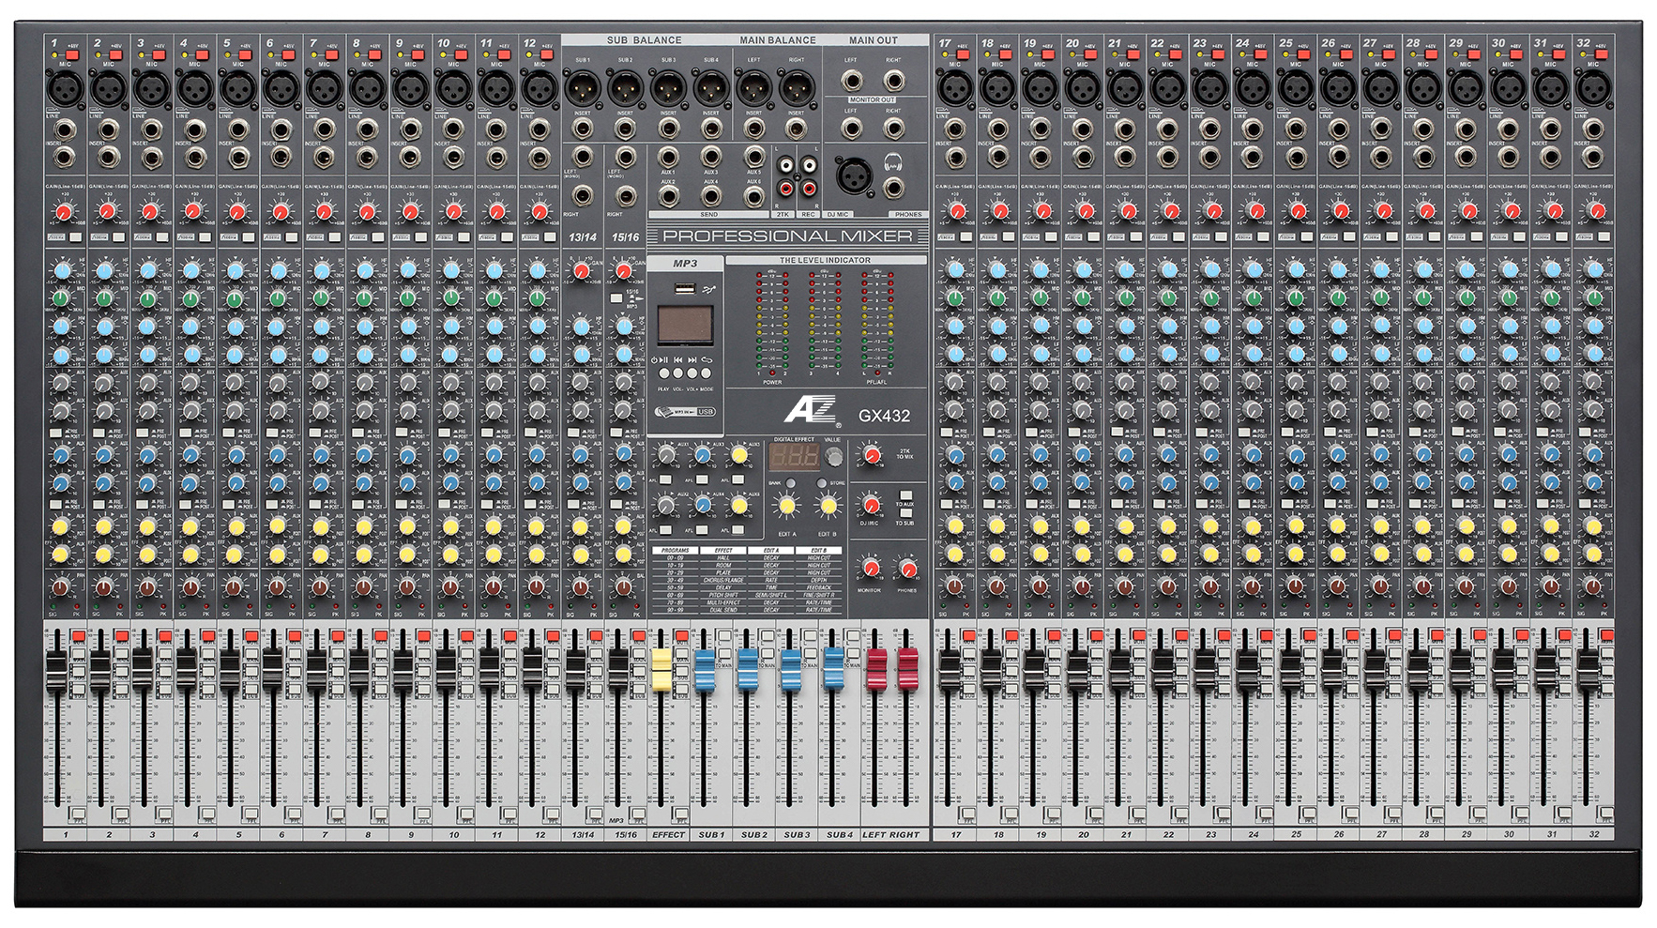
Task: Mute the EFFECT return strip
Action: 682,636
